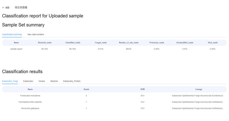The image size is (229, 121).
Task: Click the Classified_reads column header
Action: coord(72,42)
